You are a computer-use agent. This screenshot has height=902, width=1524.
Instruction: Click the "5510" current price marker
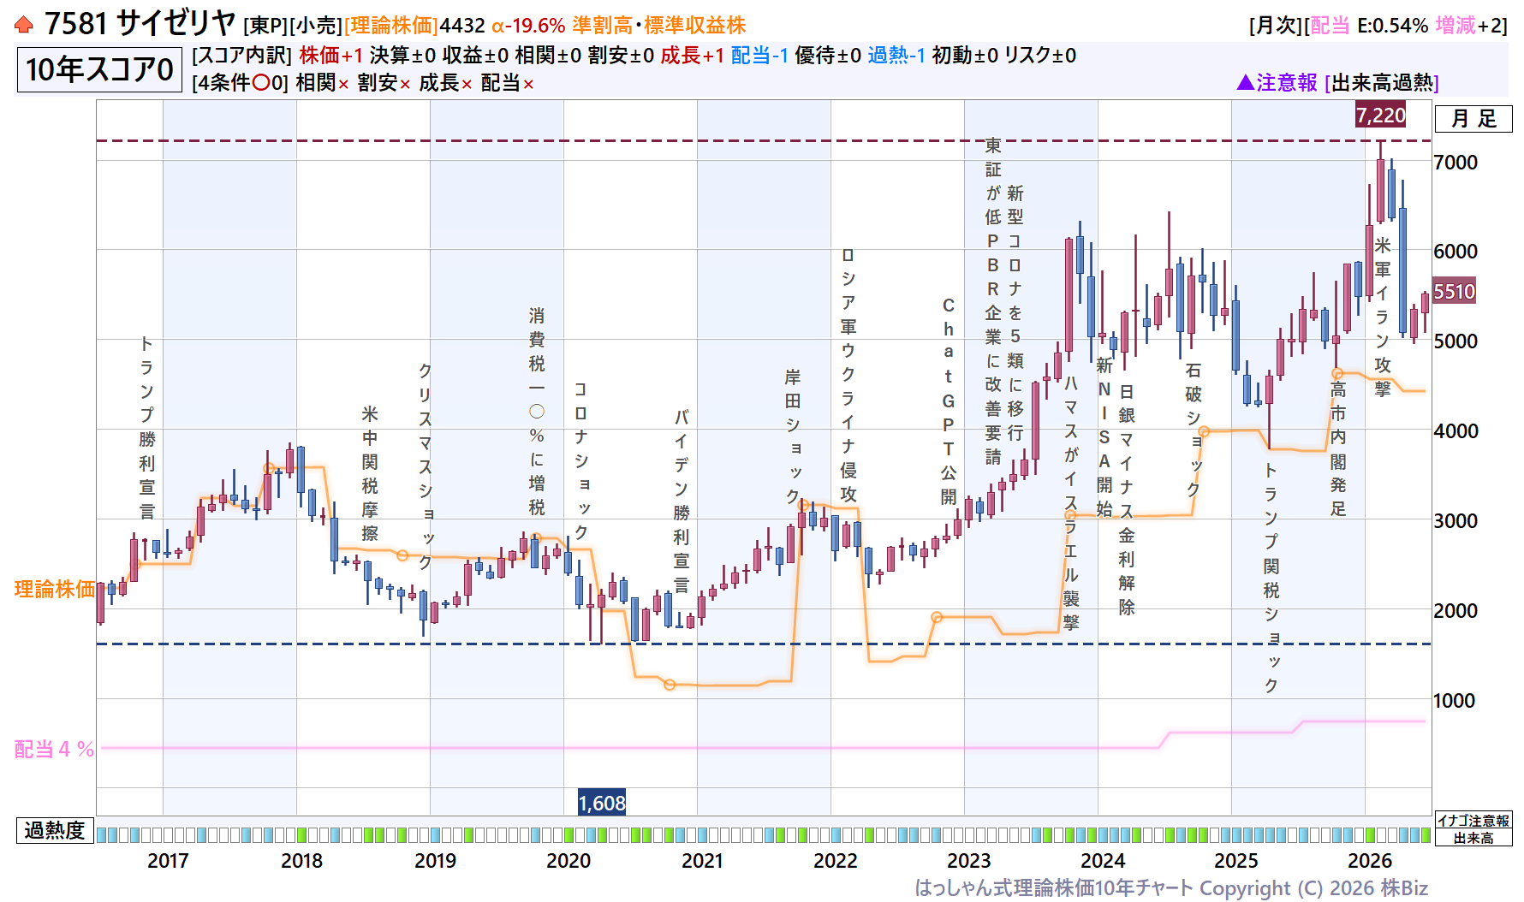pyautogui.click(x=1454, y=292)
